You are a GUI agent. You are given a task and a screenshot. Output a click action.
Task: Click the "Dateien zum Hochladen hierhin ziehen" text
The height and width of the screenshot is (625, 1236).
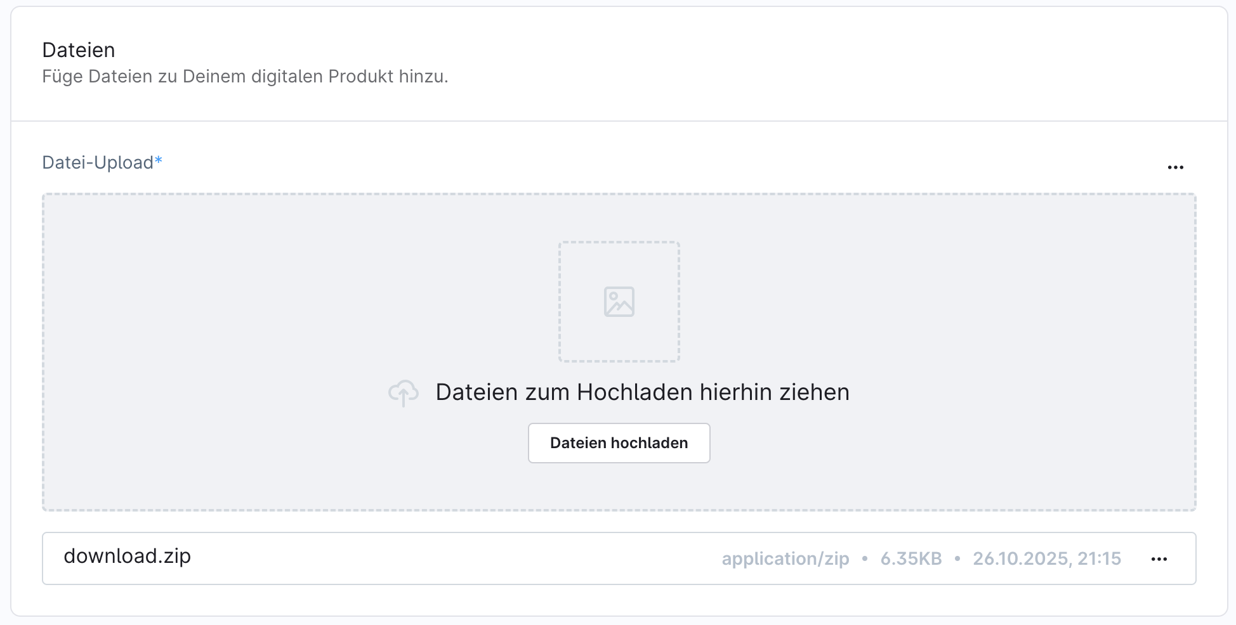[x=642, y=392]
